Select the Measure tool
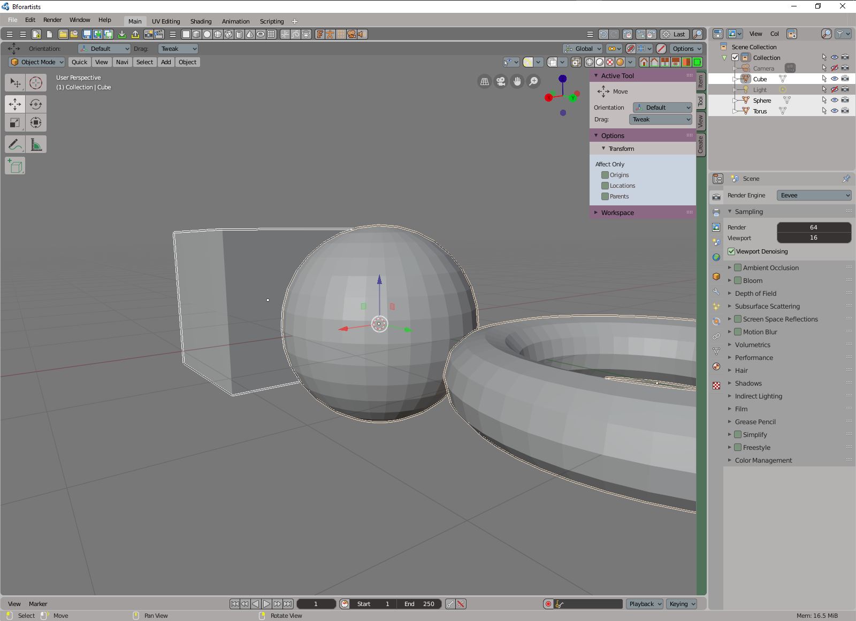The image size is (856, 621). click(36, 144)
